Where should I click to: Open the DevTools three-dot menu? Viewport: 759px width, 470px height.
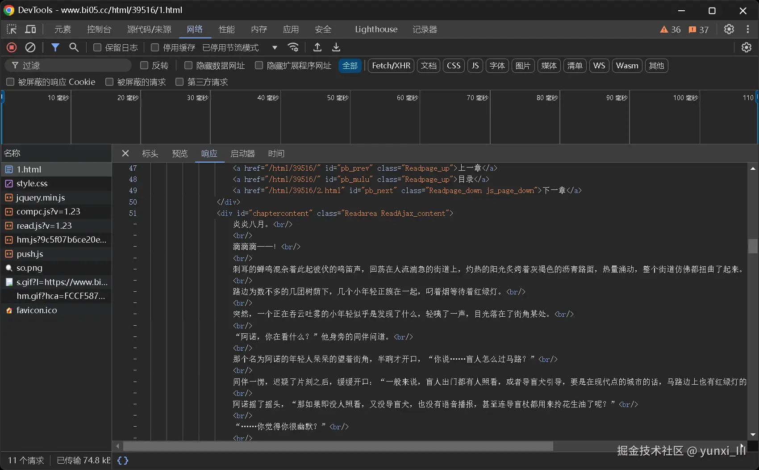coord(748,29)
